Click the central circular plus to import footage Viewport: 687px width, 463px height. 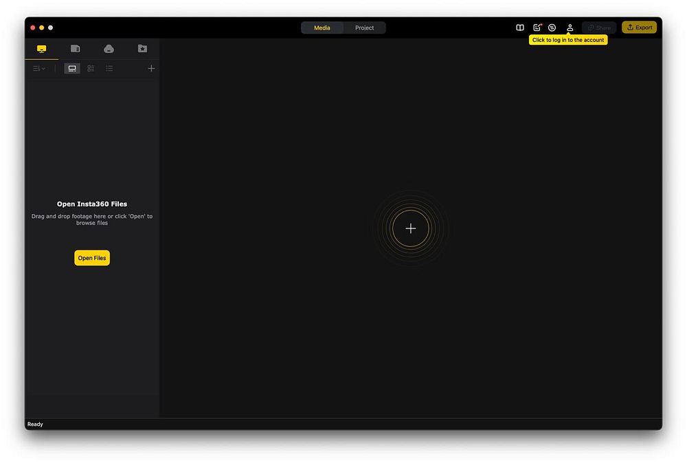[x=411, y=228]
